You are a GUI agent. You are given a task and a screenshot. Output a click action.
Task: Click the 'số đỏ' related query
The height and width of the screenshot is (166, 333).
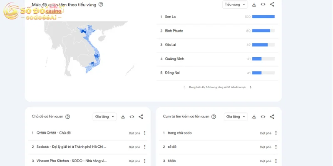[172, 147]
